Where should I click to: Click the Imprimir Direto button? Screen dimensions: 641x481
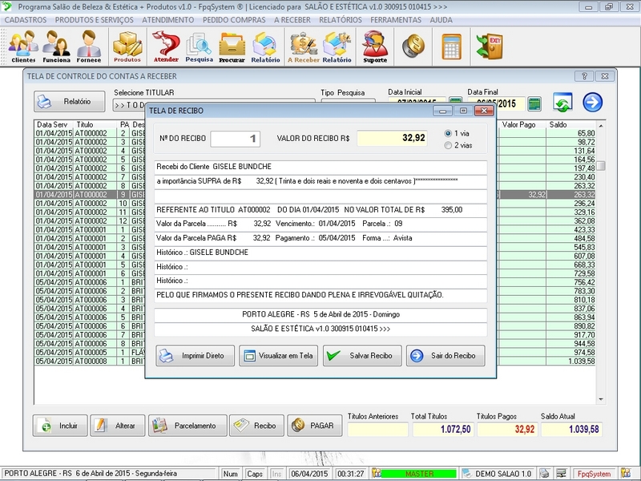click(x=195, y=355)
